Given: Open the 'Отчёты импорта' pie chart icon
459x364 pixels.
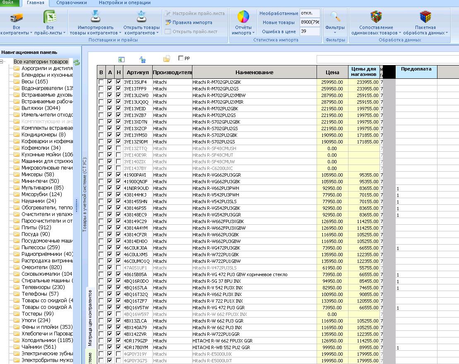Looking at the screenshot, I should pyautogui.click(x=243, y=17).
